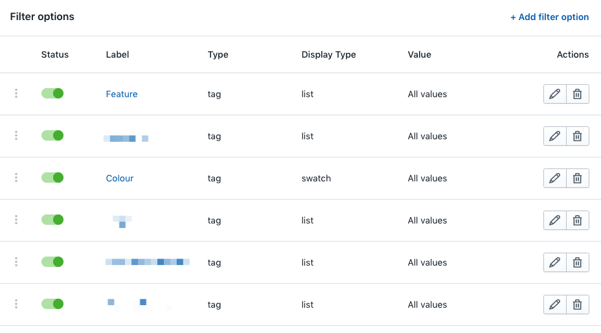This screenshot has width=601, height=333.
Task: Click drag handle beside Feature row
Action: point(16,94)
